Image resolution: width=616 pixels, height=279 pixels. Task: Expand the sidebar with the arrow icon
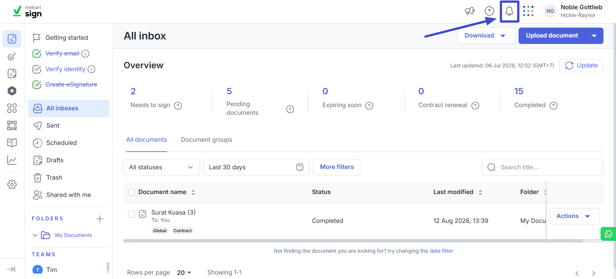coord(11,269)
